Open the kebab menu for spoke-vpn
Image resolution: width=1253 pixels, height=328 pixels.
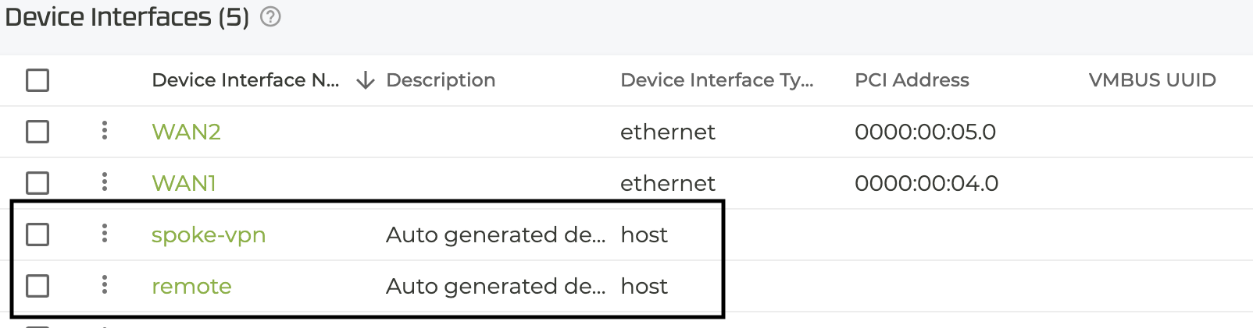pos(105,234)
